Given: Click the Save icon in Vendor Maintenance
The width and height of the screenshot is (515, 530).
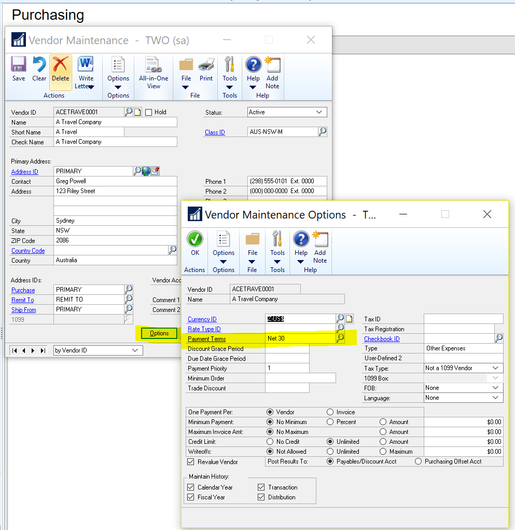Looking at the screenshot, I should point(19,65).
